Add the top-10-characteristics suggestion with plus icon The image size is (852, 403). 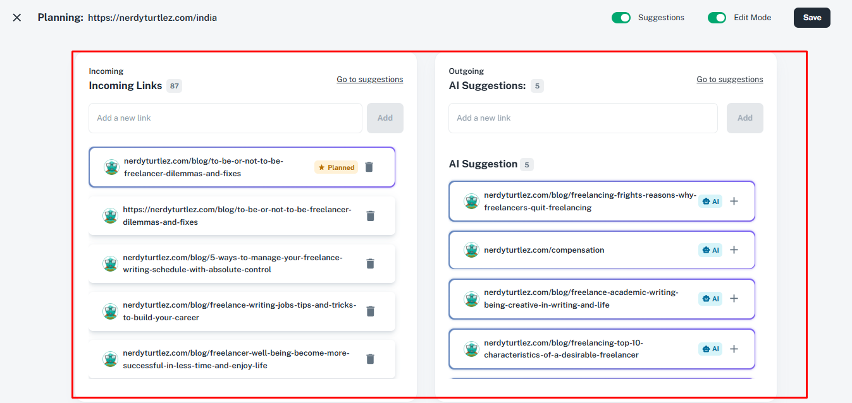point(734,349)
